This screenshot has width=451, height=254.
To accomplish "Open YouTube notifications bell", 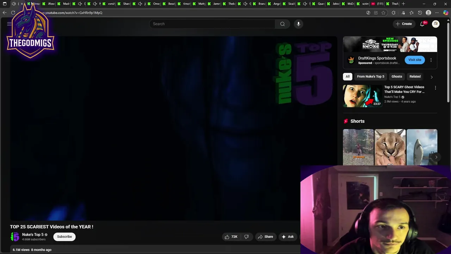I will pyautogui.click(x=422, y=24).
